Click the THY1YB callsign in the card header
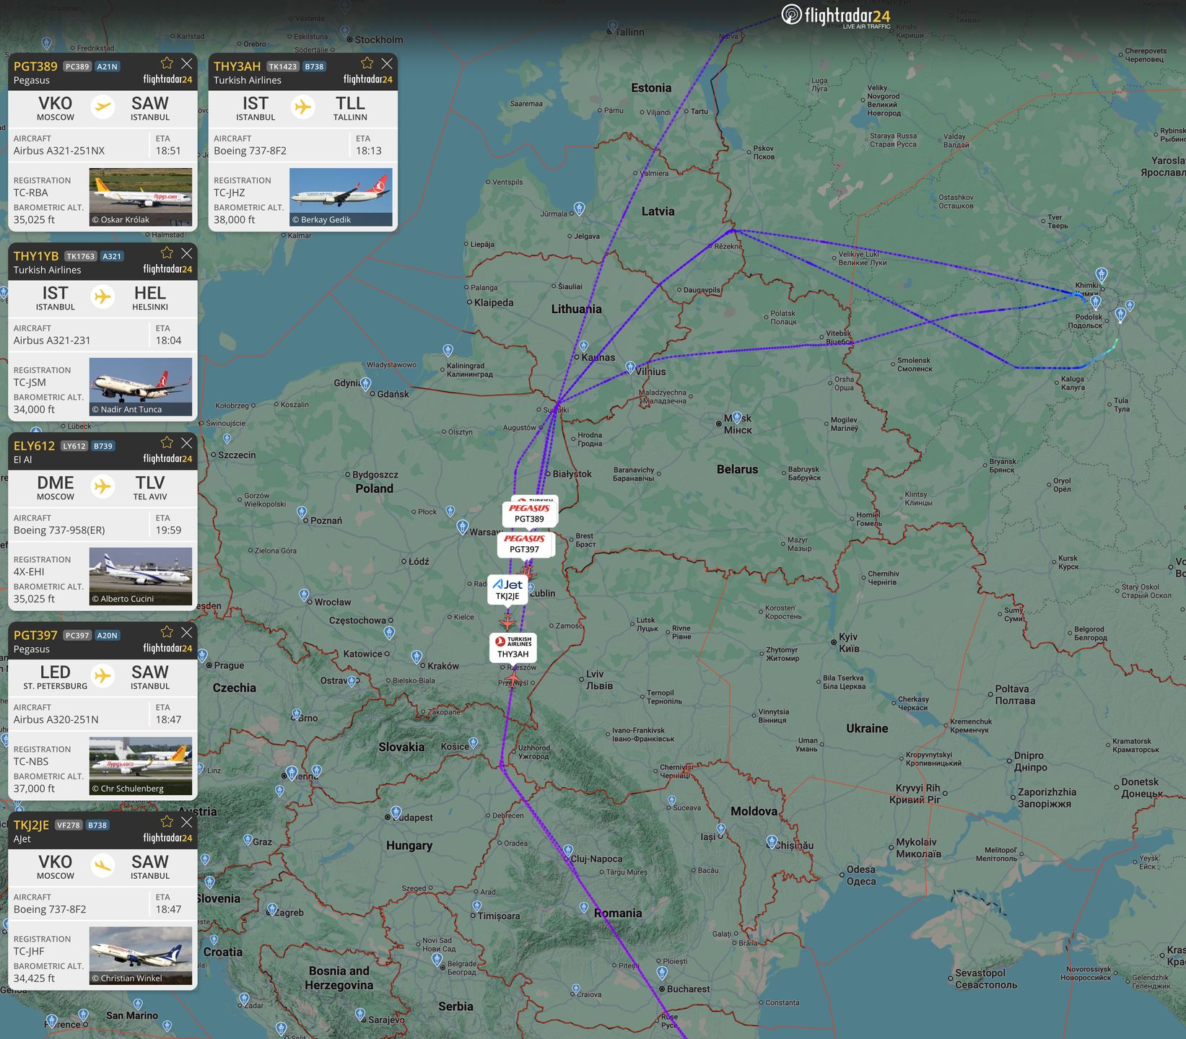Image resolution: width=1186 pixels, height=1039 pixels. tap(36, 256)
